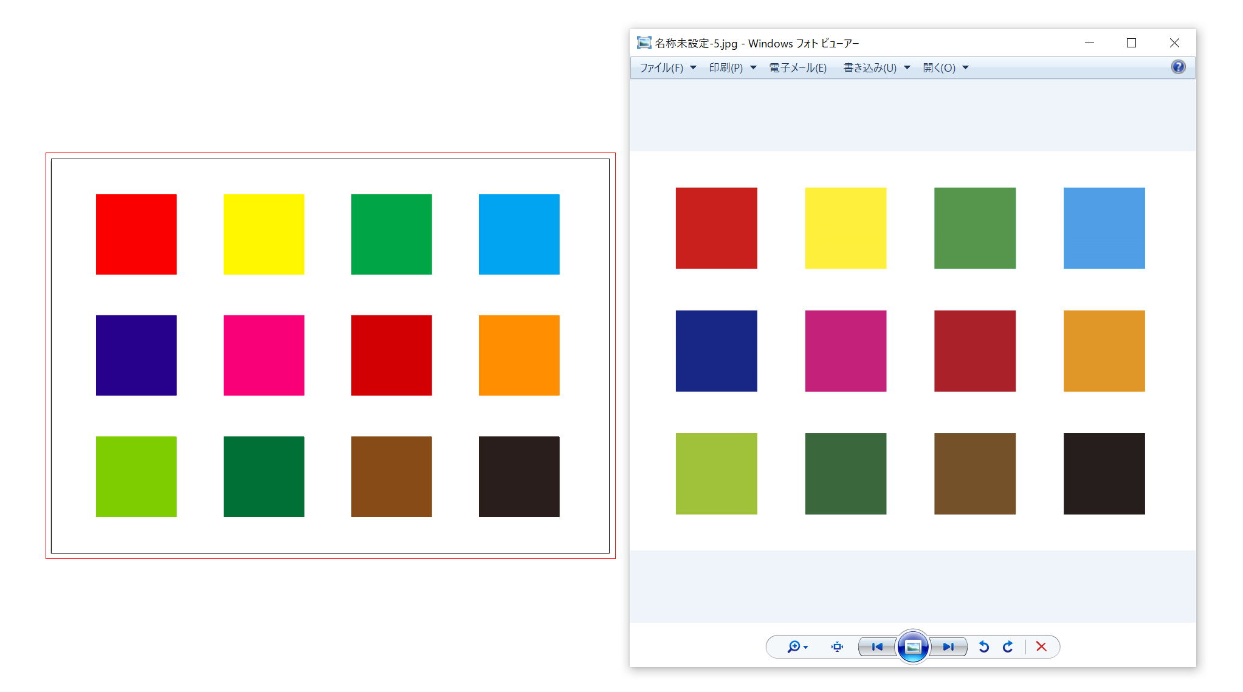This screenshot has height=692, width=1243.
Task: Rotate the image counterclockwise
Action: coord(983,646)
